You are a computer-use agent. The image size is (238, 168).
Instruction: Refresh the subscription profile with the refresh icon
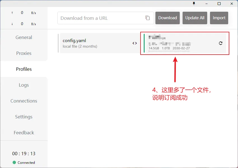[220, 43]
